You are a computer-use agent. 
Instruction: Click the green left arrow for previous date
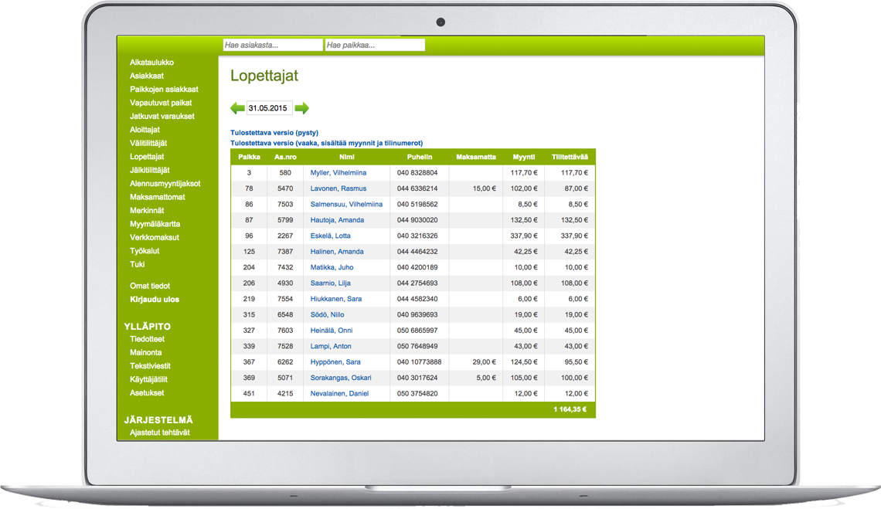point(237,108)
